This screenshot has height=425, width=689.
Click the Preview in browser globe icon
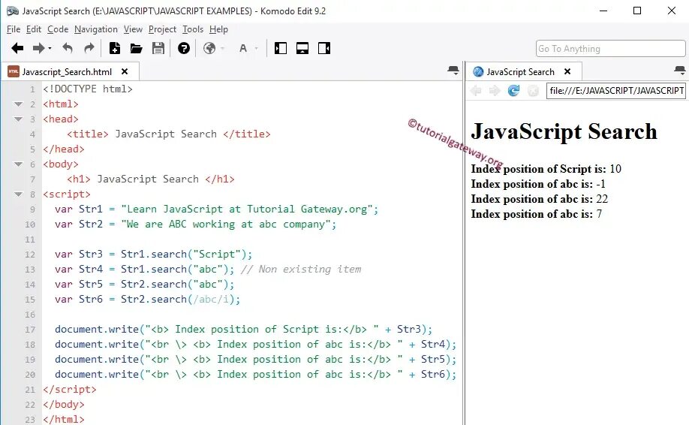pyautogui.click(x=209, y=48)
